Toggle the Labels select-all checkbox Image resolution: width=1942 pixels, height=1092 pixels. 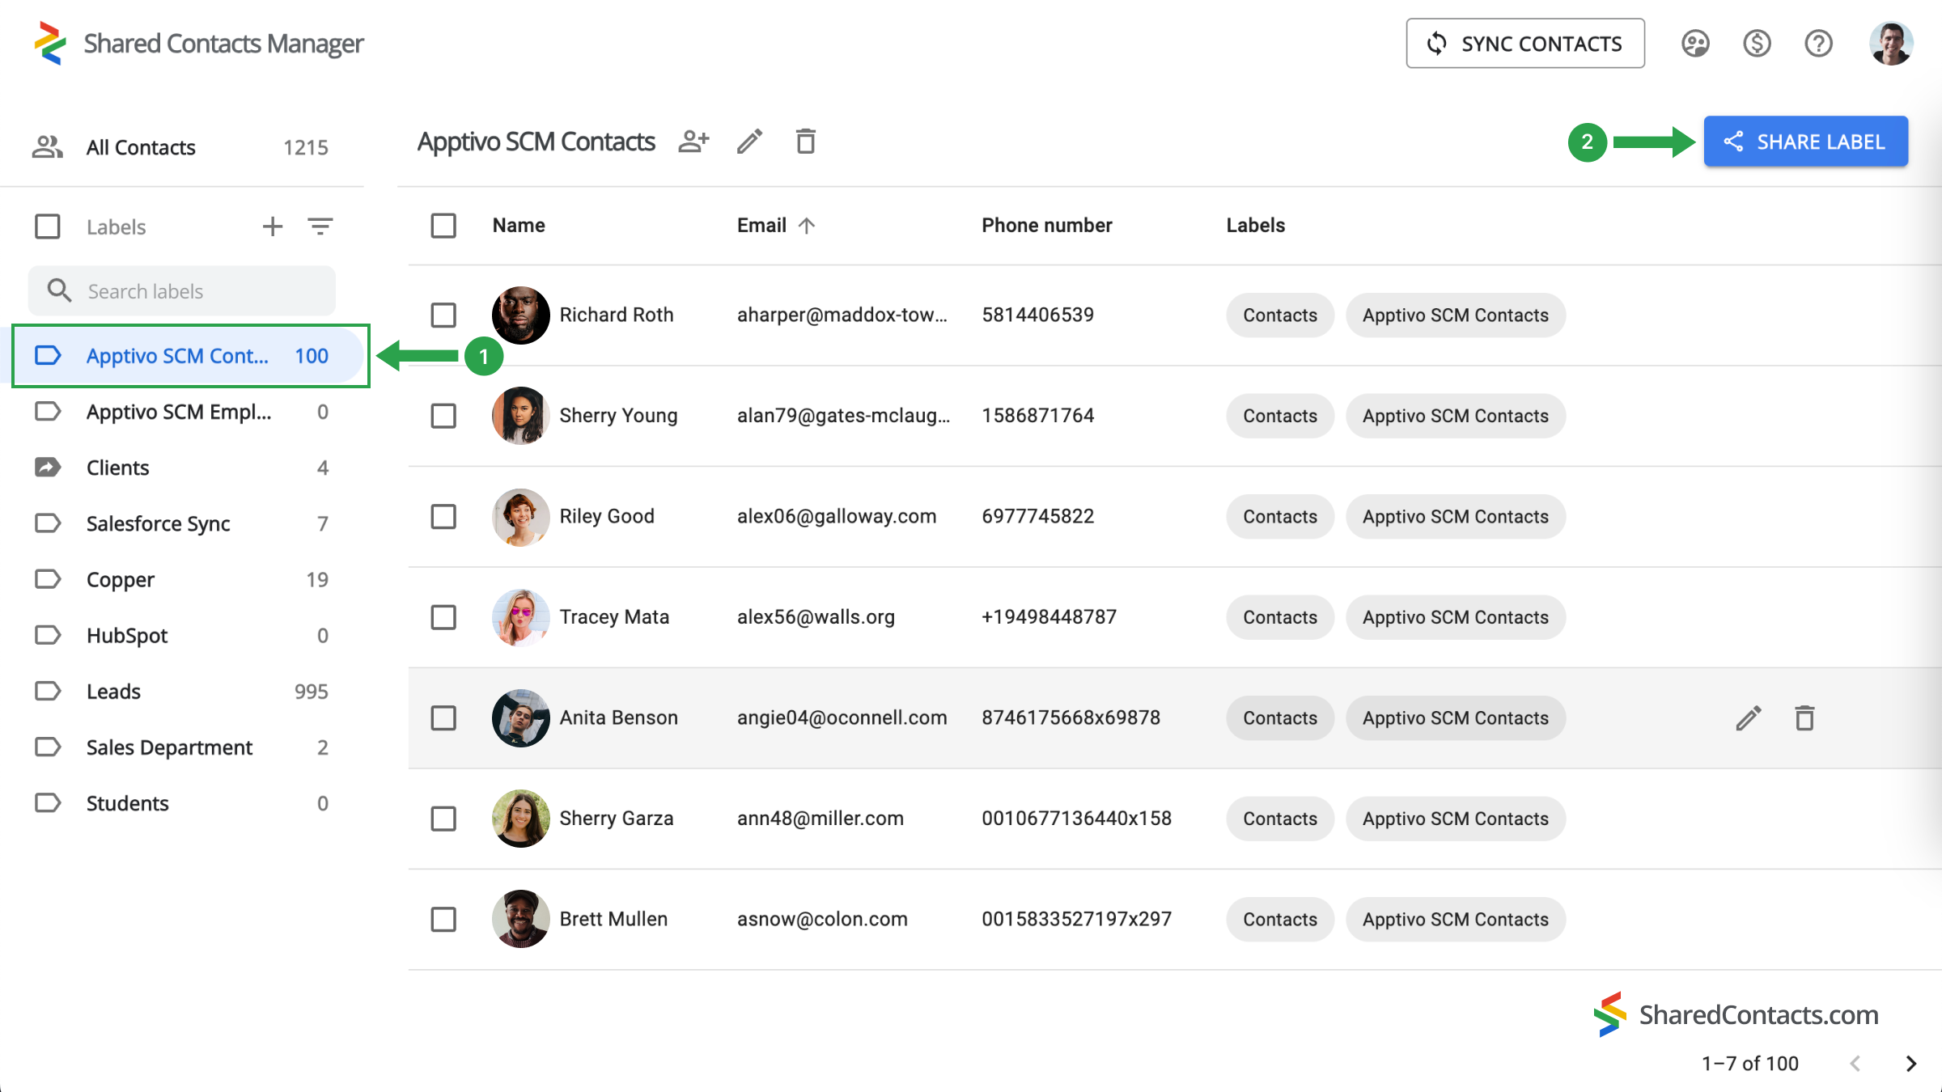(48, 226)
